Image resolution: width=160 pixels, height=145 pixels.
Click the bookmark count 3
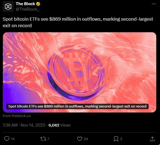tap(121, 139)
